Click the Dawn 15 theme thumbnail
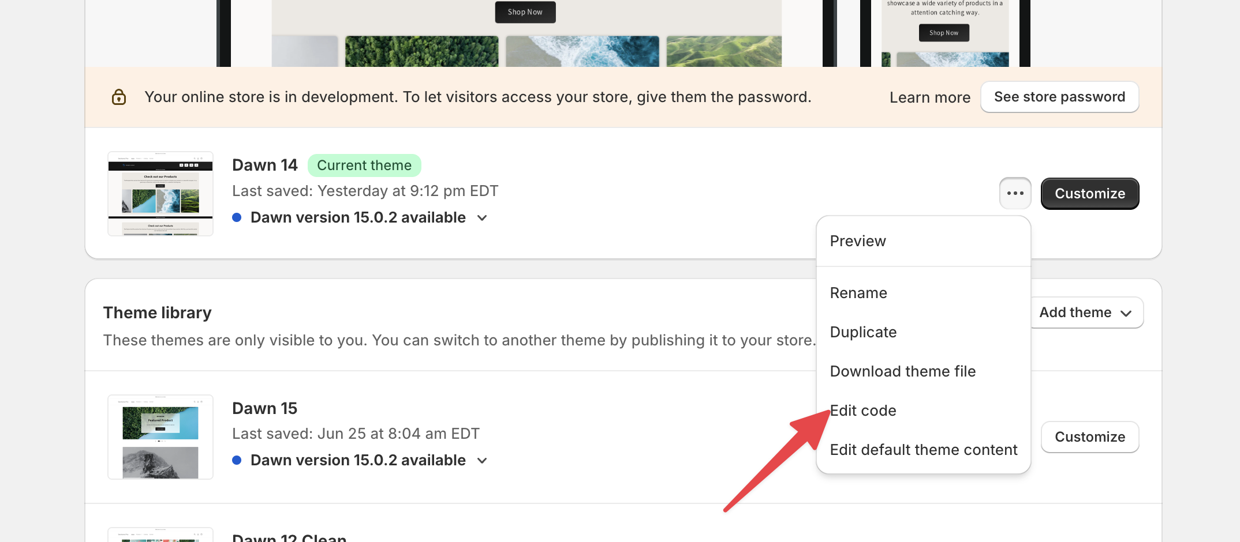Image resolution: width=1240 pixels, height=542 pixels. (x=160, y=437)
